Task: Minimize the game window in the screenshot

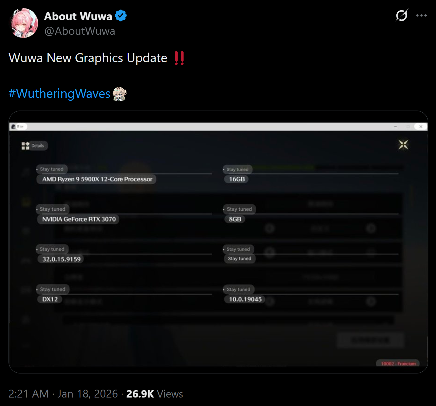Action: (x=395, y=127)
